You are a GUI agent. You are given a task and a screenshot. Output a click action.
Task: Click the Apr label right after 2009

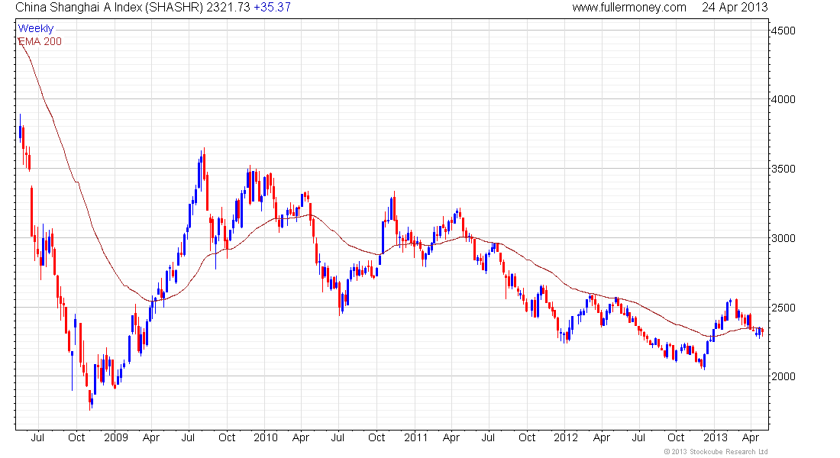(151, 437)
